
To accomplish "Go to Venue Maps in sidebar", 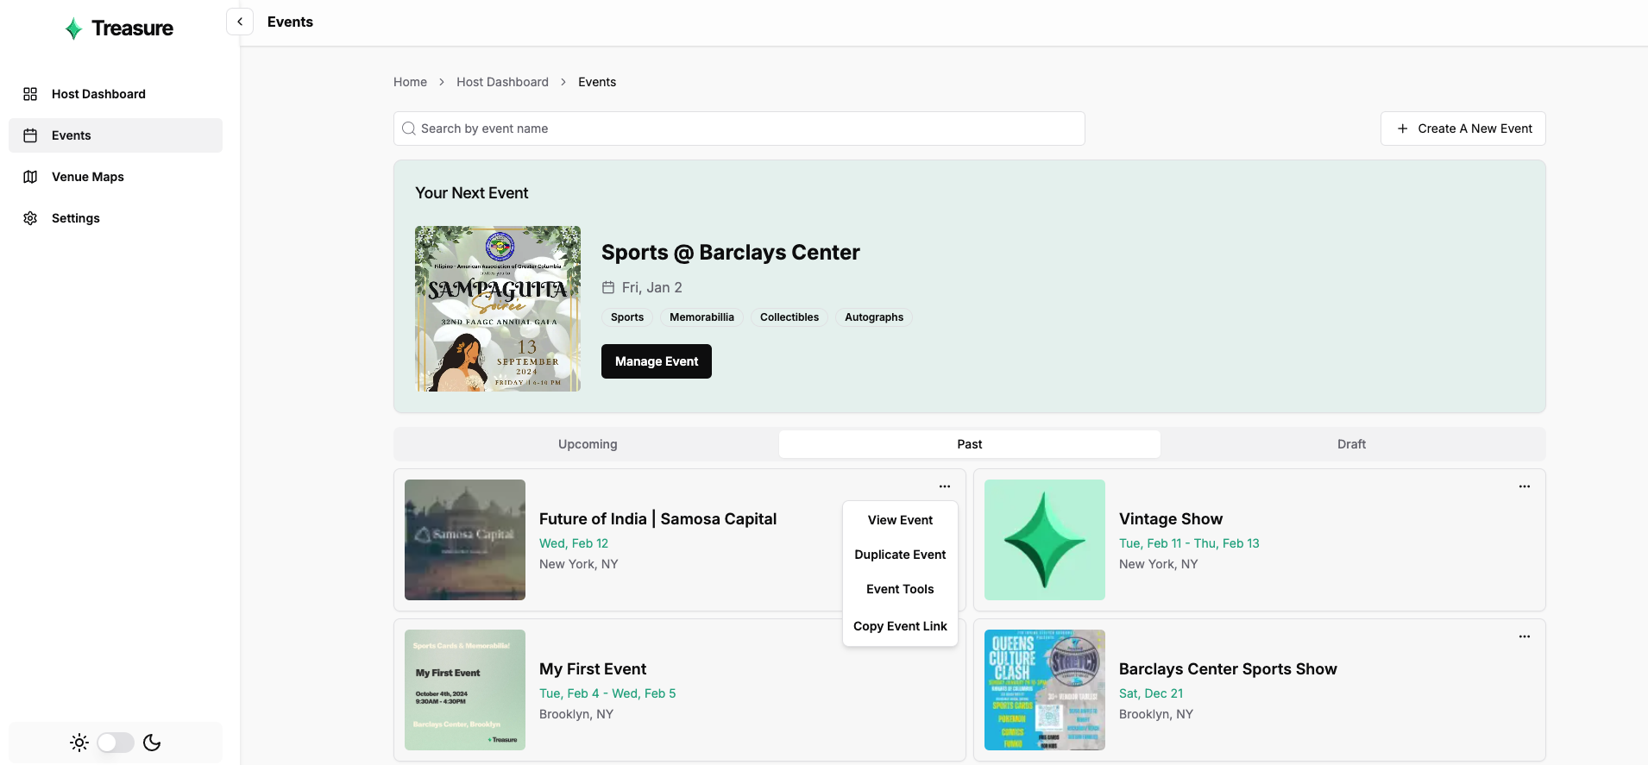I will [116, 177].
